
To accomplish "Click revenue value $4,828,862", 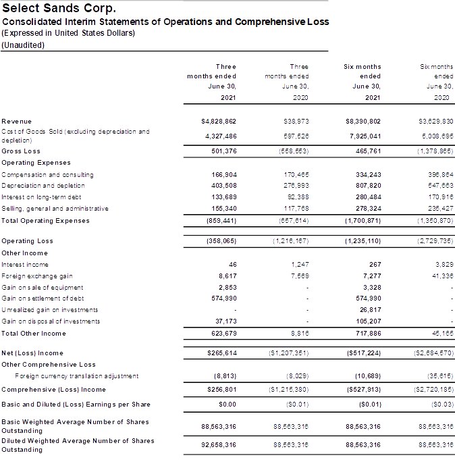I will [219, 122].
